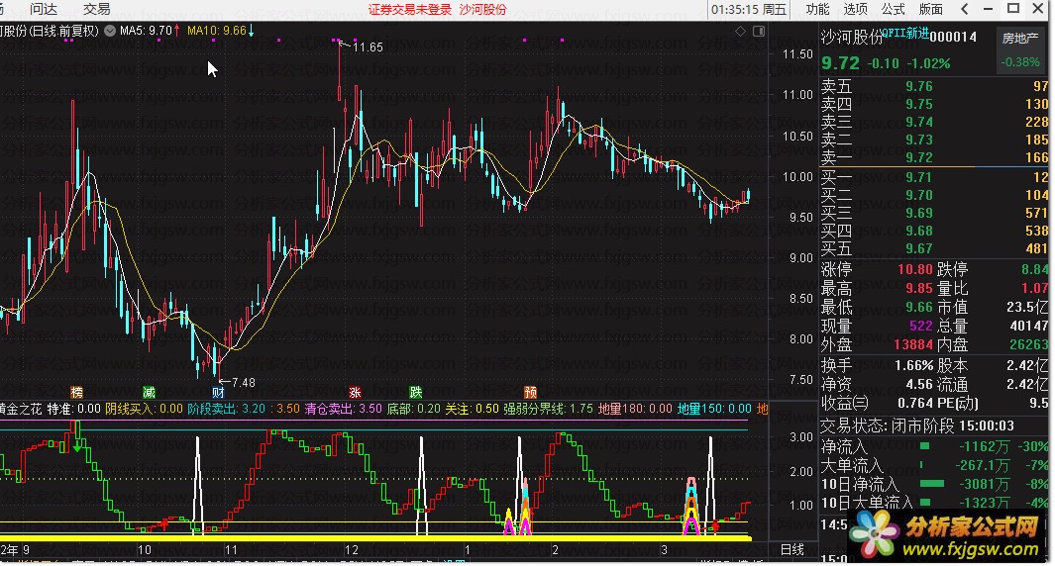Click the QFII新进 tag
The width and height of the screenshot is (1055, 566).
tap(905, 33)
